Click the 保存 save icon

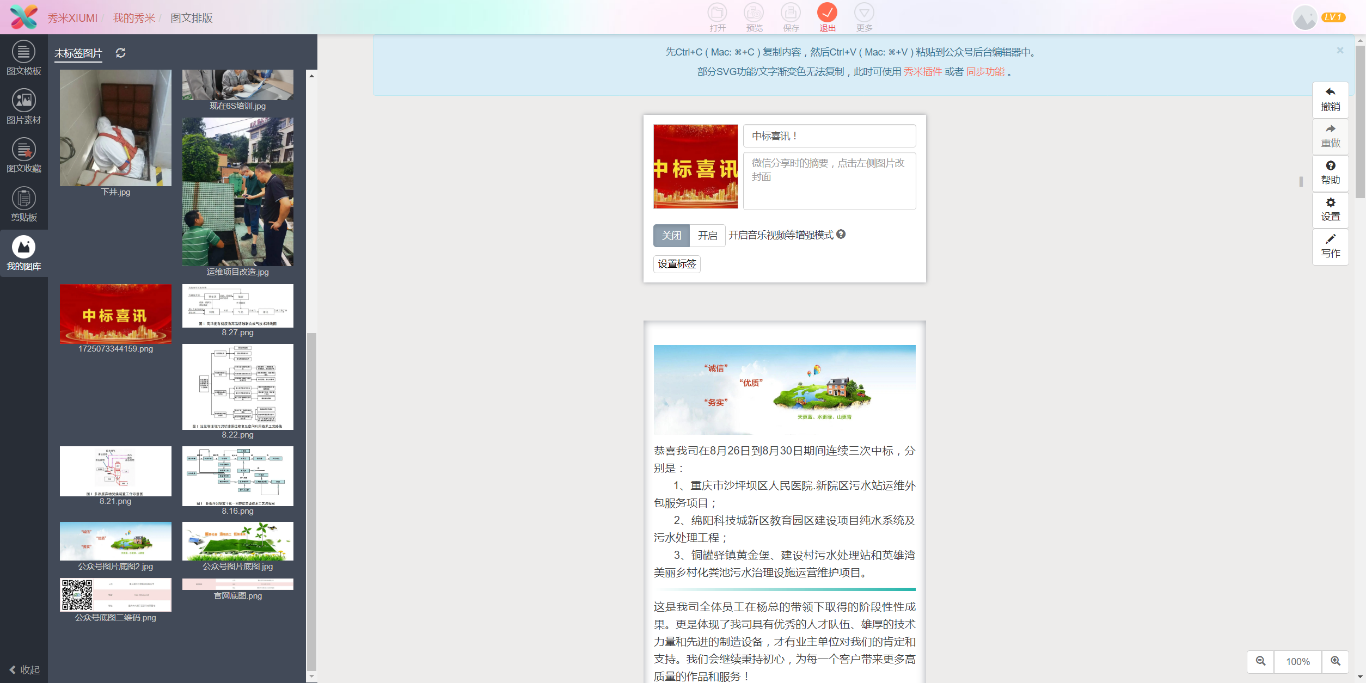tap(791, 16)
